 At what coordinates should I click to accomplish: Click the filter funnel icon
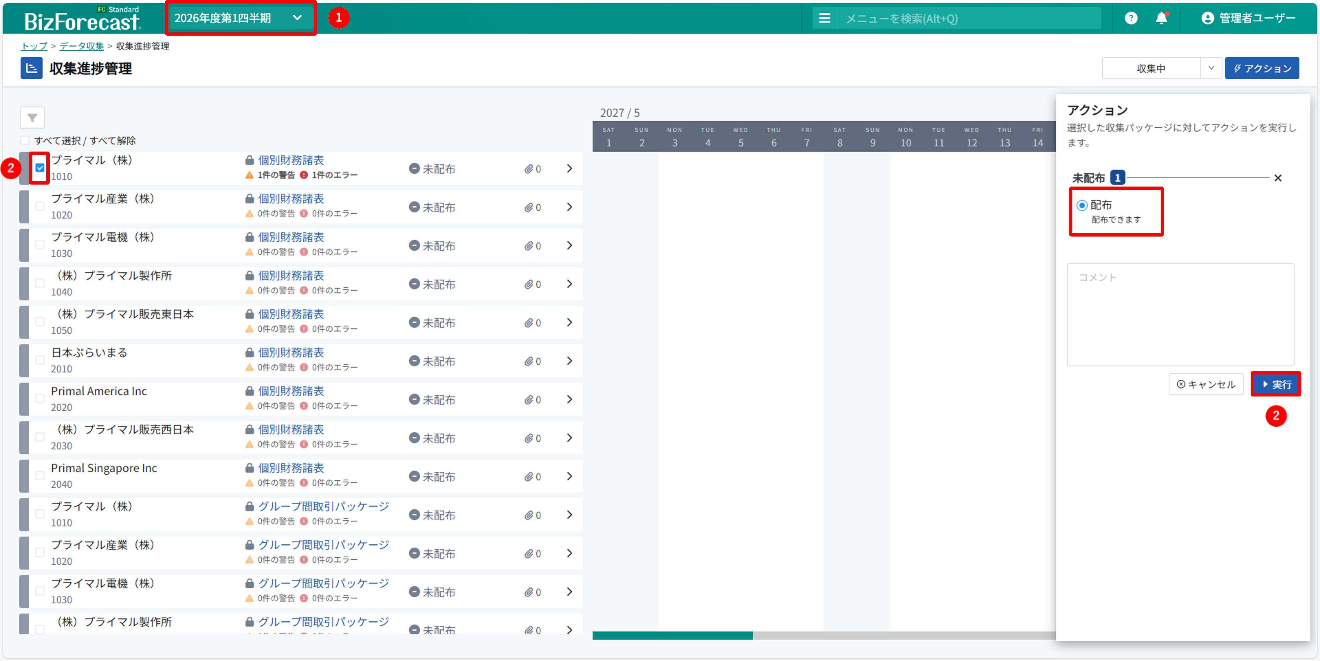pyautogui.click(x=32, y=118)
